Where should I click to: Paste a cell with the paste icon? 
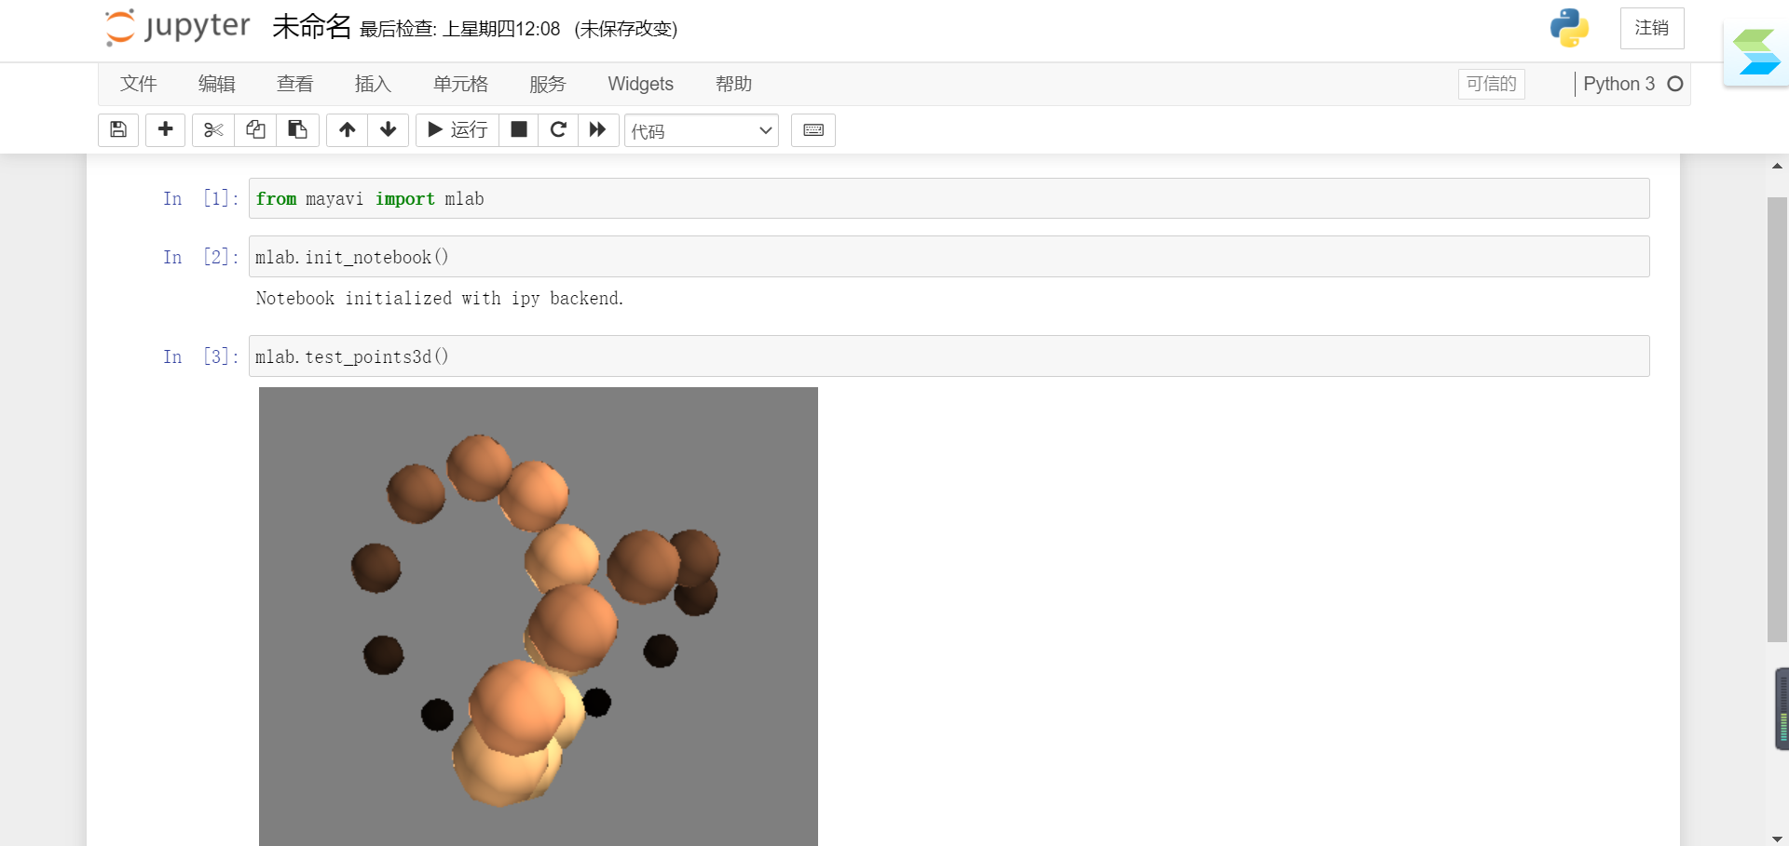point(298,130)
